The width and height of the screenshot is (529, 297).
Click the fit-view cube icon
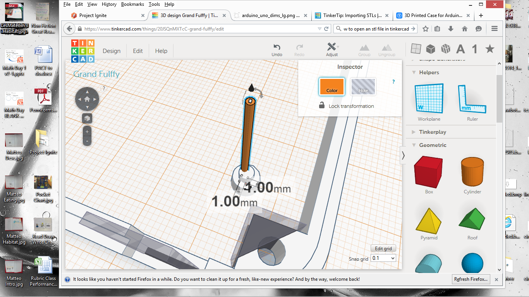click(x=87, y=118)
